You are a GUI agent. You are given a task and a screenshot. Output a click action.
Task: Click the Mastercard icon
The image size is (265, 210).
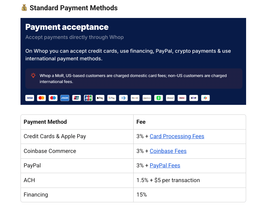(41, 98)
